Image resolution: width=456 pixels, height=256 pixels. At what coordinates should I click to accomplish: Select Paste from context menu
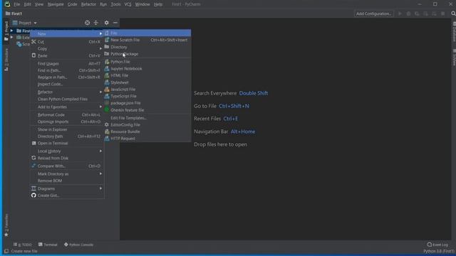(67, 55)
